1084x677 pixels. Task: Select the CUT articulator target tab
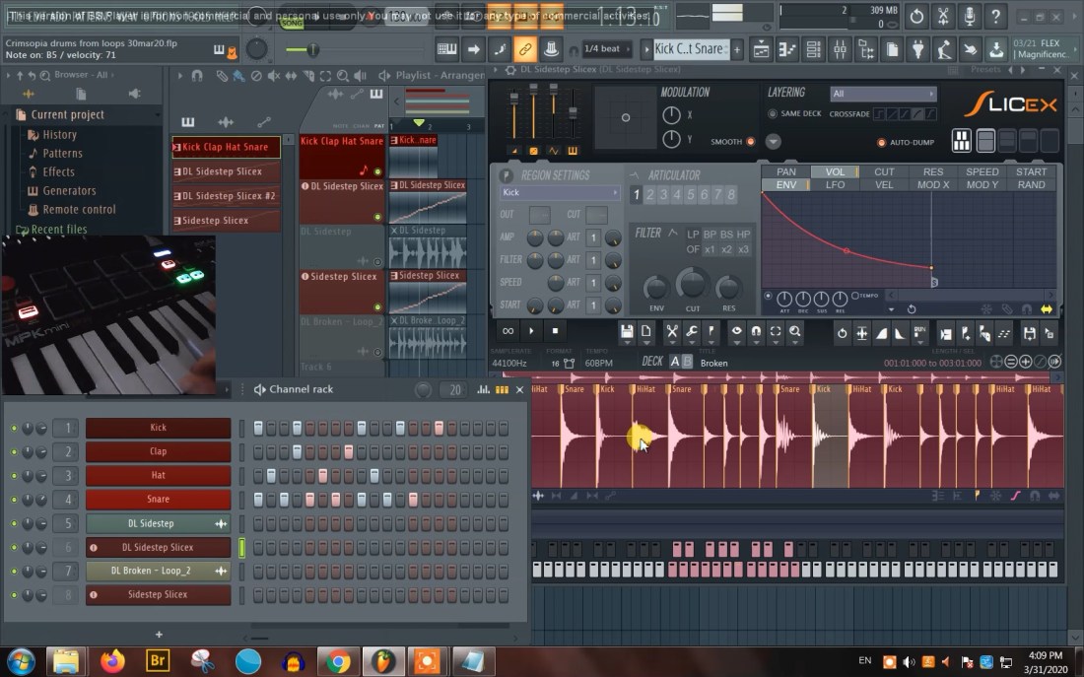884,171
